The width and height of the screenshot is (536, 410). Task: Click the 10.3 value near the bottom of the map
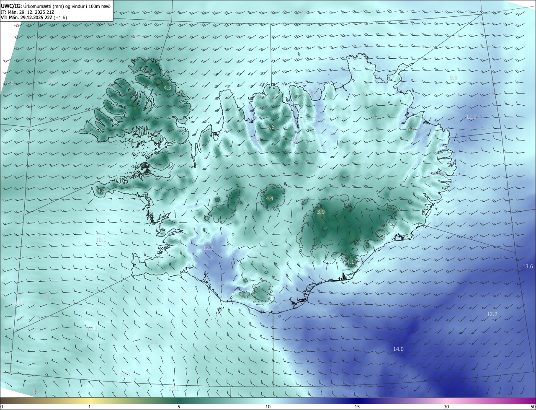(x=125, y=374)
